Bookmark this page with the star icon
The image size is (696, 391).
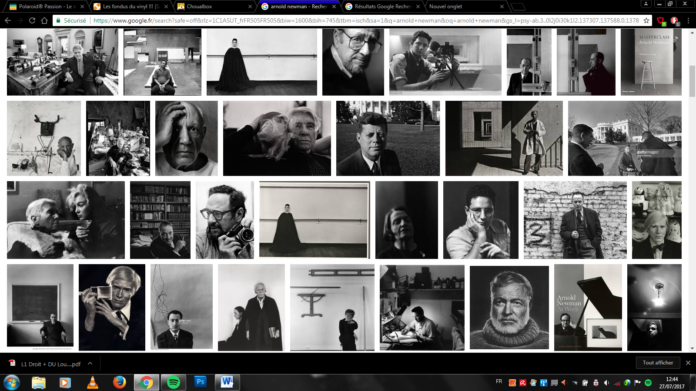click(646, 20)
